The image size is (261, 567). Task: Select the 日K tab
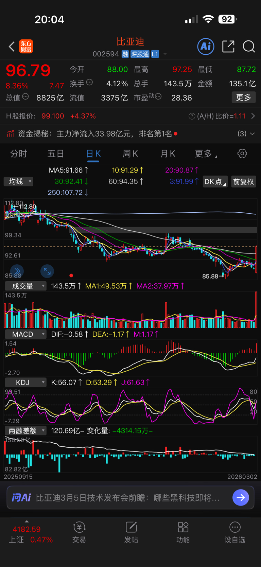(93, 154)
